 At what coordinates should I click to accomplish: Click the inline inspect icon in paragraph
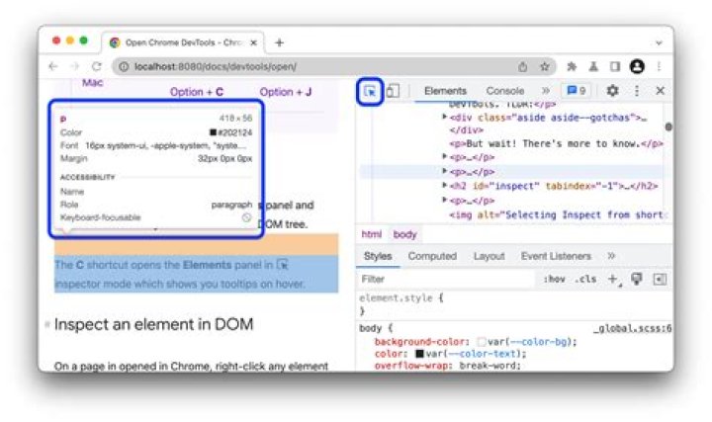coord(282,264)
